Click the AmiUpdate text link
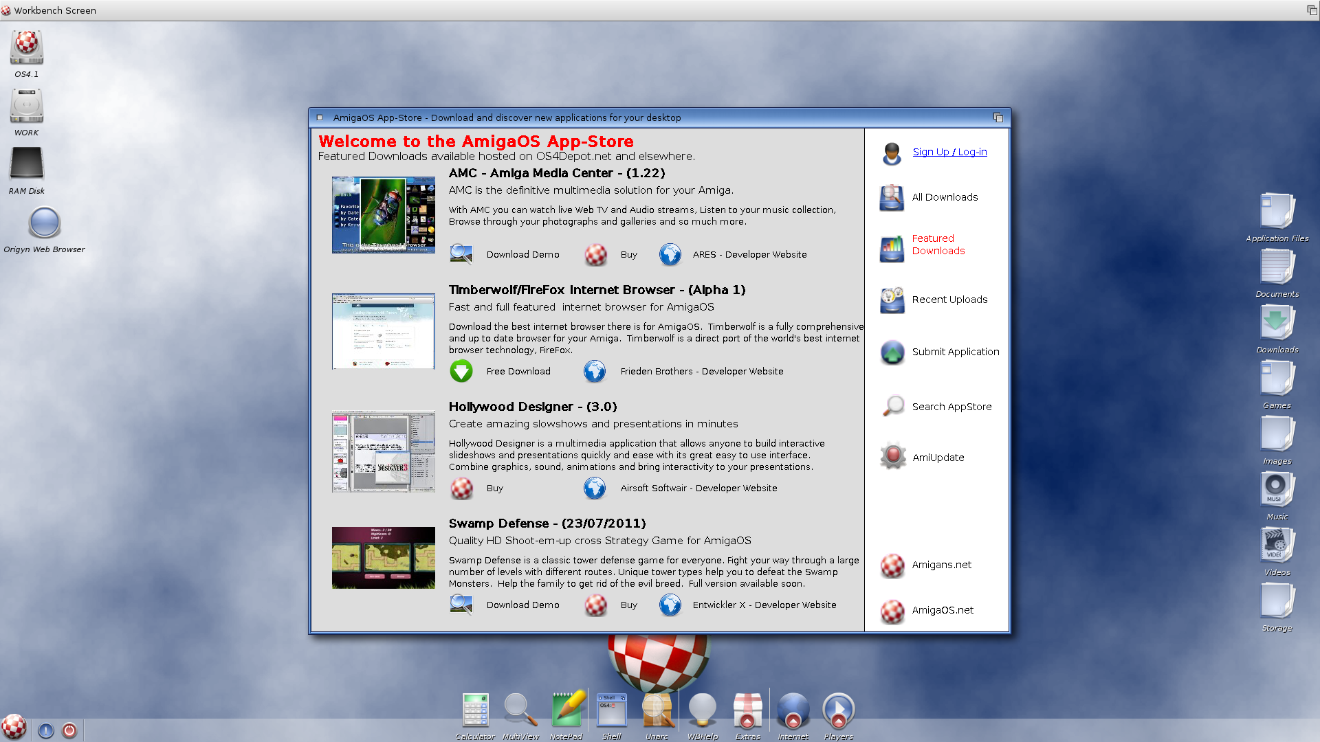Image resolution: width=1320 pixels, height=742 pixels. [x=938, y=458]
